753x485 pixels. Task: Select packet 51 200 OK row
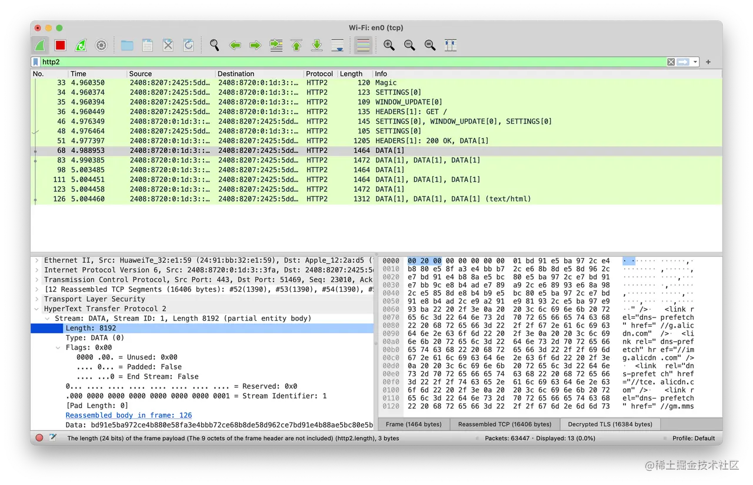coord(376,141)
